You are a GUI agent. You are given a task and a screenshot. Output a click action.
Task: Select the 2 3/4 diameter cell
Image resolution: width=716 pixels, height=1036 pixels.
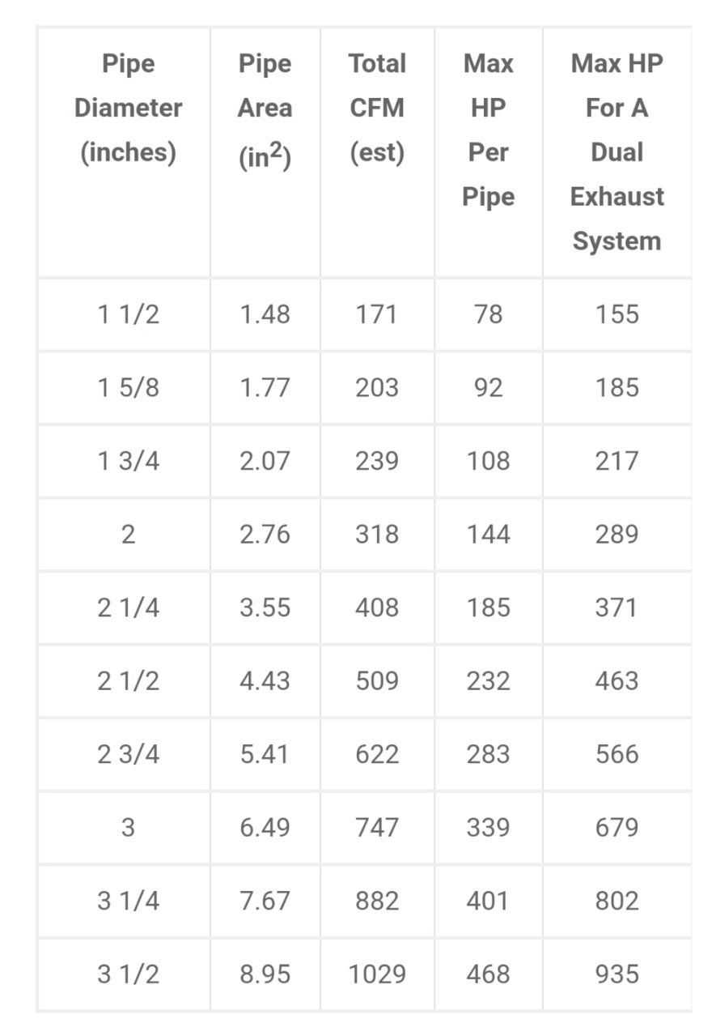coord(128,755)
